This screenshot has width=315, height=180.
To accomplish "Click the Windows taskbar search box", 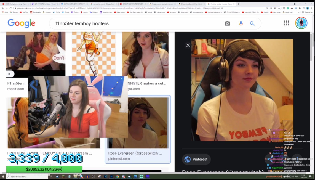I will (27, 177).
